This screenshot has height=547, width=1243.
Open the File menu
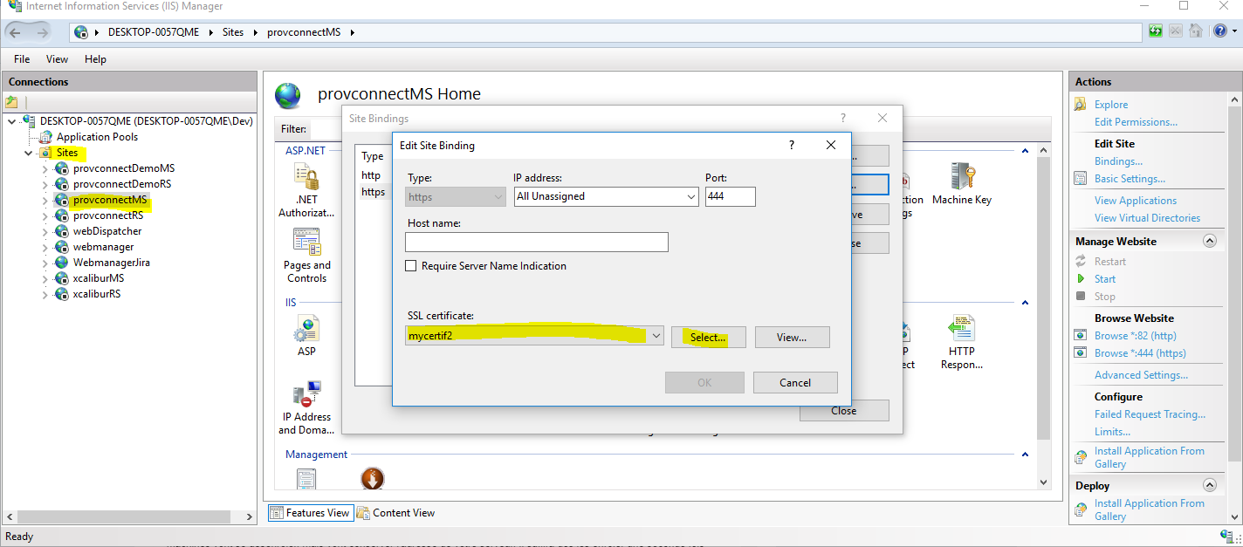[22, 59]
